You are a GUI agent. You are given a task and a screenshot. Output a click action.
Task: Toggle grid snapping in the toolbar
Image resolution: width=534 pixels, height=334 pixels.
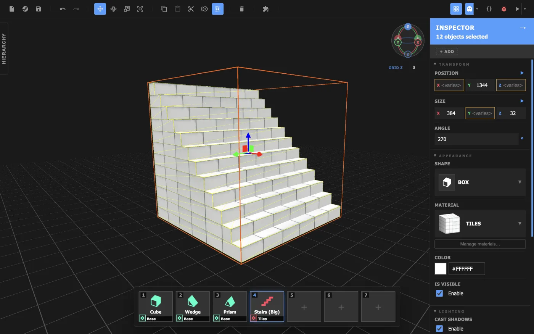(x=218, y=9)
